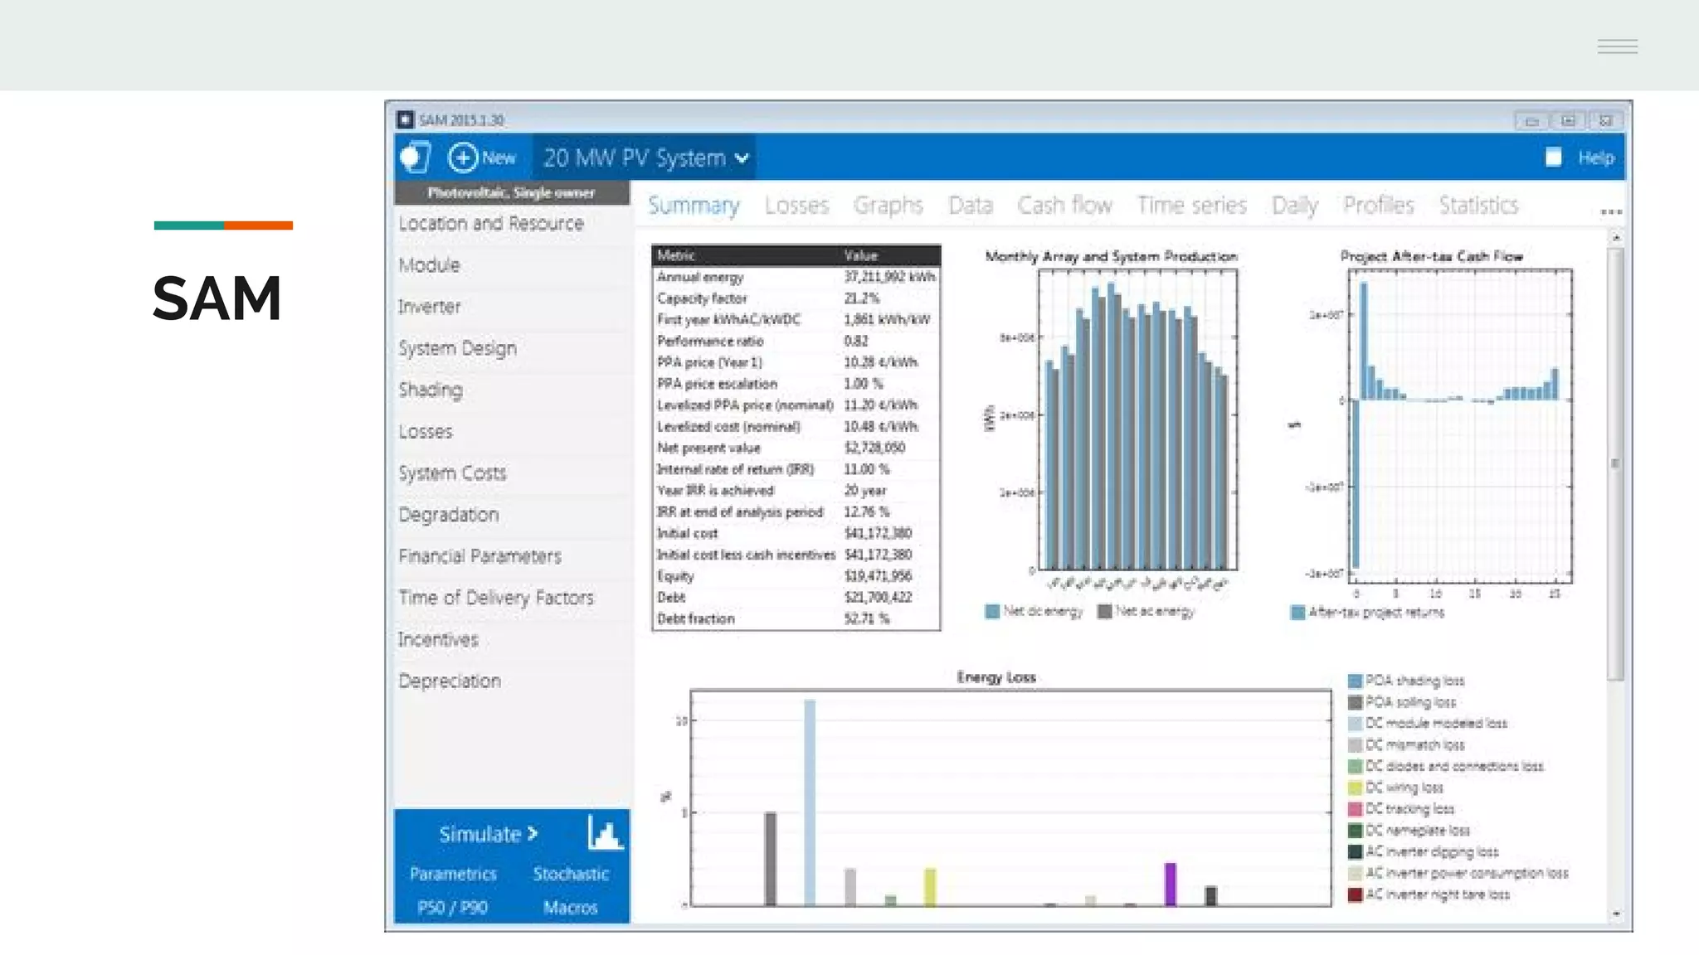Image resolution: width=1699 pixels, height=955 pixels.
Task: Open the Parametrics option
Action: [453, 874]
